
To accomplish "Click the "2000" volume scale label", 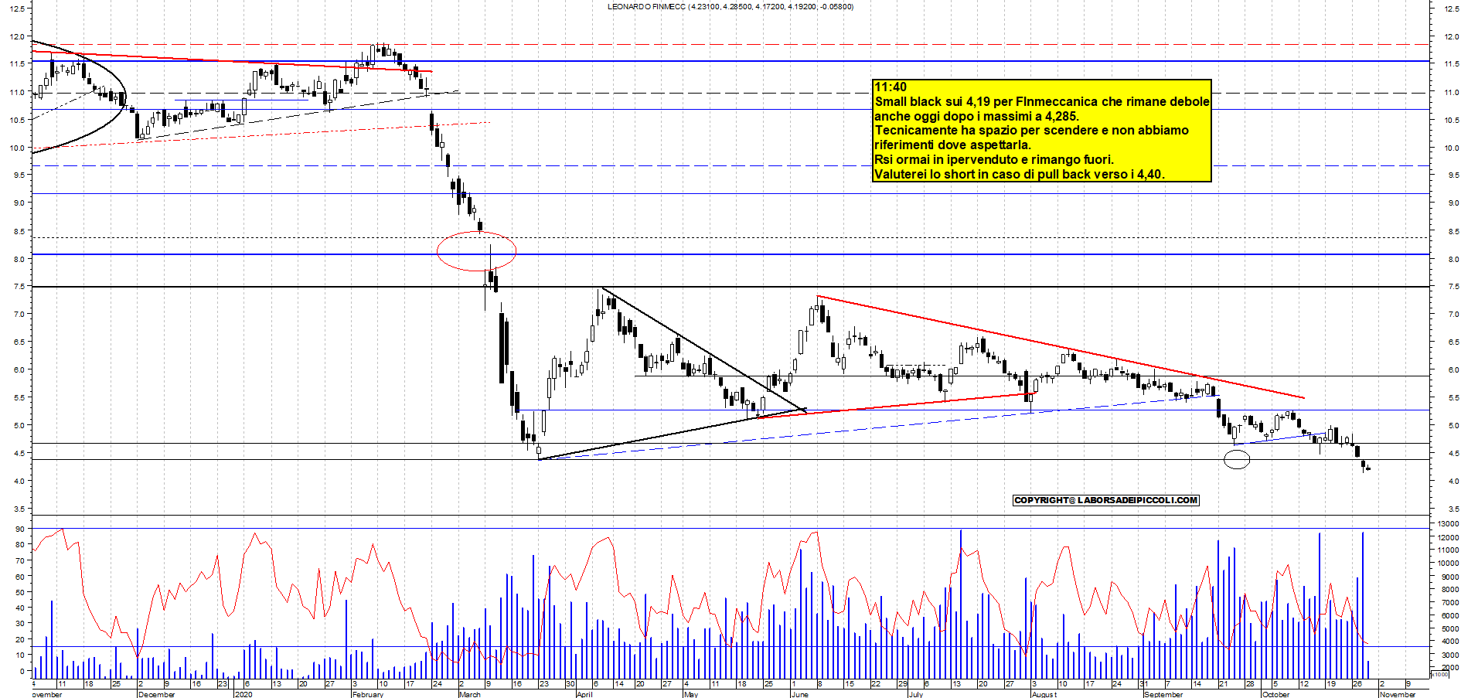I will [x=1449, y=668].
